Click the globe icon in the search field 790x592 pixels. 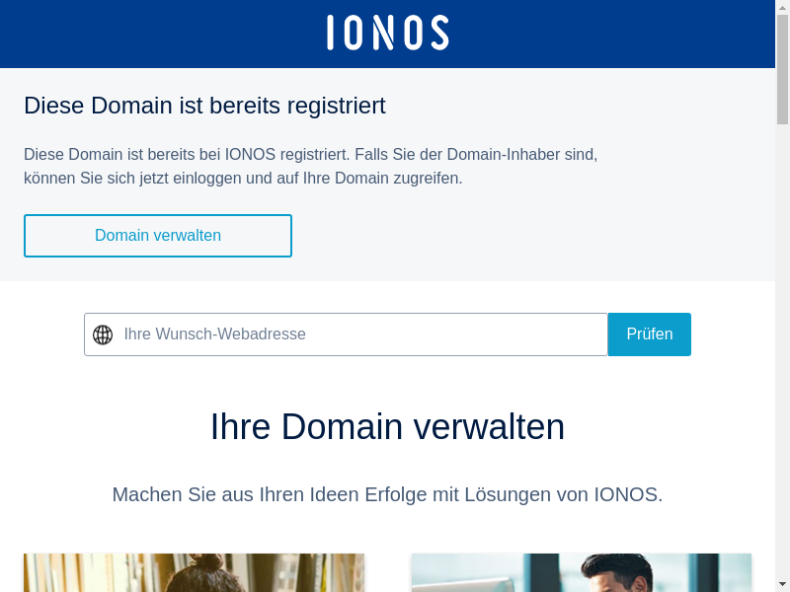click(x=103, y=334)
